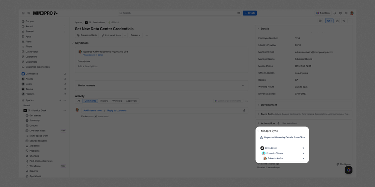Open IT - Service Desk space options ellipsis
The width and height of the screenshot is (375, 187).
pos(65,110)
